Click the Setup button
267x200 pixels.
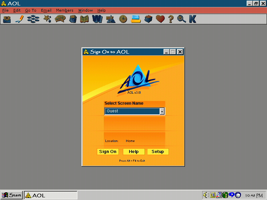(158, 152)
